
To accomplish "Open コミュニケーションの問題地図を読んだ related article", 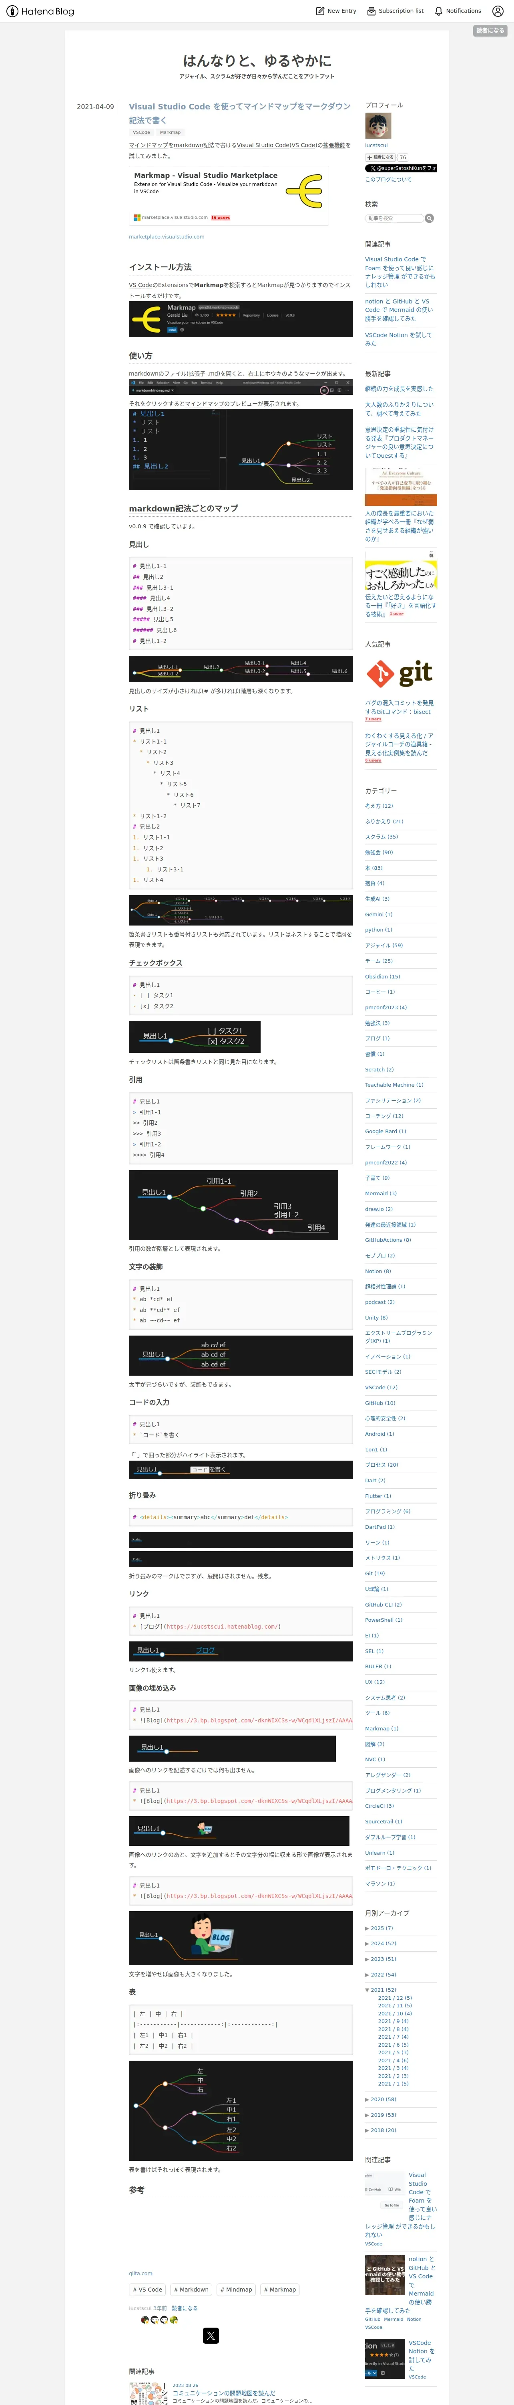I will click(224, 2394).
